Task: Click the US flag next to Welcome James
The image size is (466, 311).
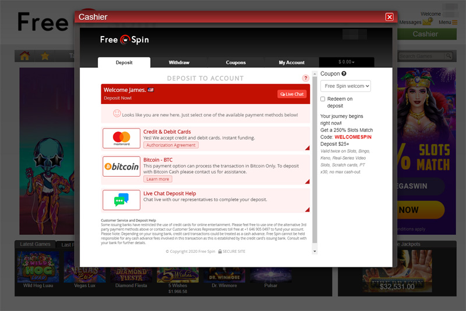Action: click(151, 90)
